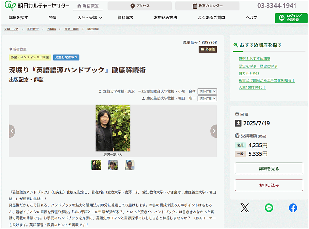
Task: Open the よくあるご質問 menu item
Action: pyautogui.click(x=211, y=18)
